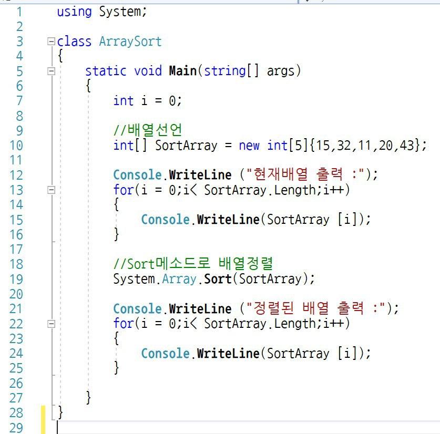Click line number 29 in the gutter
The width and height of the screenshot is (440, 434).
click(16, 428)
